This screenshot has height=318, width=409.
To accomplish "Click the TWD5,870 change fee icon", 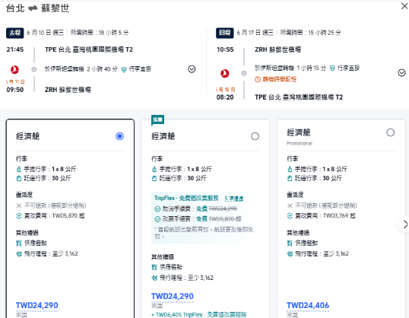I will 19,216.
